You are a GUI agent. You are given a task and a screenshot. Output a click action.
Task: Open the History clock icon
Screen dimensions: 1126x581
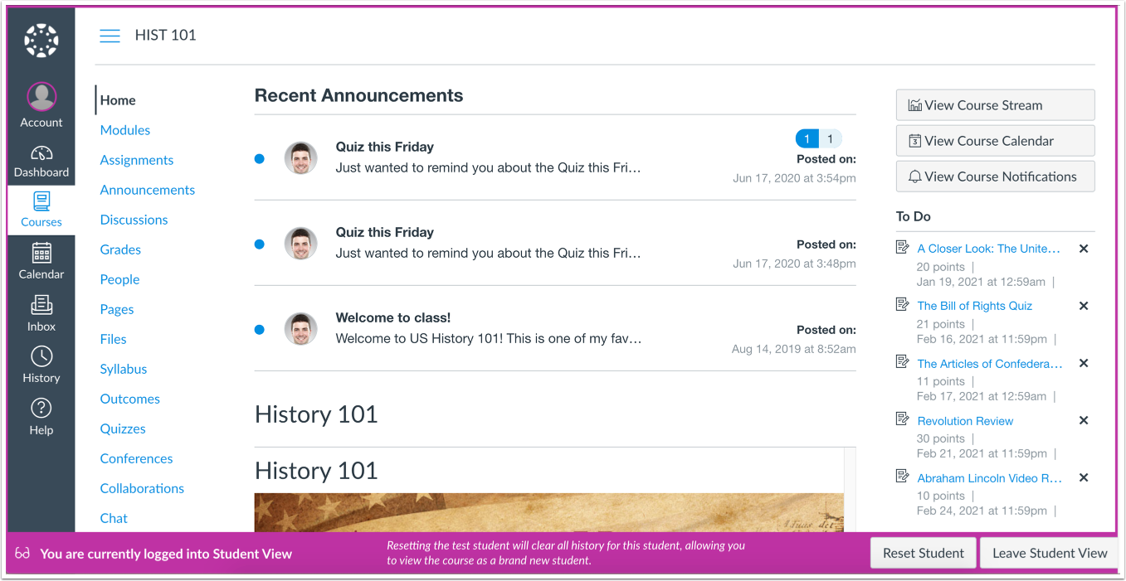tap(41, 356)
